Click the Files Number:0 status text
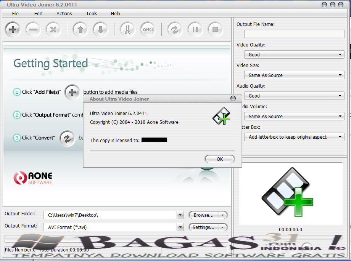 click(20, 250)
